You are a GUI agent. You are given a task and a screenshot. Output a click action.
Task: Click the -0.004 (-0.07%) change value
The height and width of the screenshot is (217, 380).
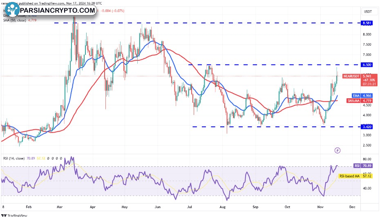[112, 11]
